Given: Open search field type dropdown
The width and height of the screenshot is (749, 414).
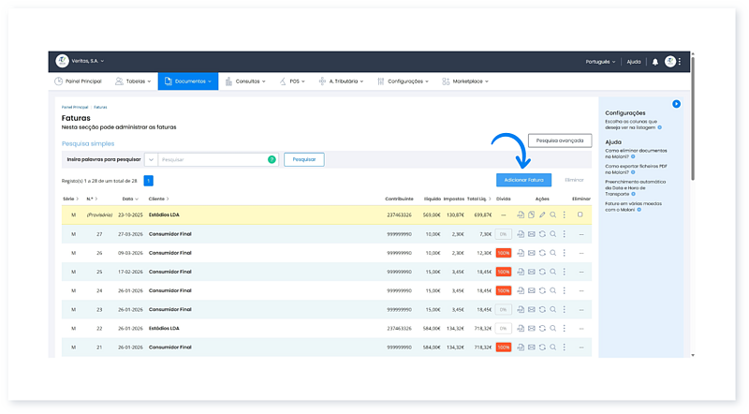Looking at the screenshot, I should 151,160.
